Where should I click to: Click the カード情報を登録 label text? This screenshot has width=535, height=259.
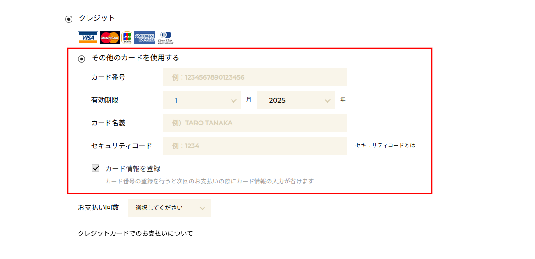tap(133, 168)
